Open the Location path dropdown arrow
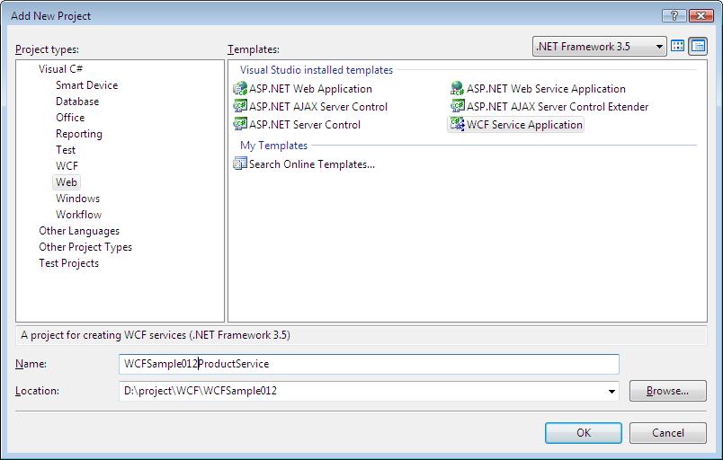Screen dimensions: 723x460 pyautogui.click(x=611, y=392)
